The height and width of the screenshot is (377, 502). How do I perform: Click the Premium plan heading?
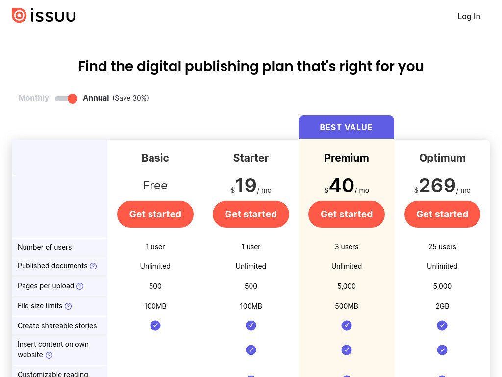347,158
